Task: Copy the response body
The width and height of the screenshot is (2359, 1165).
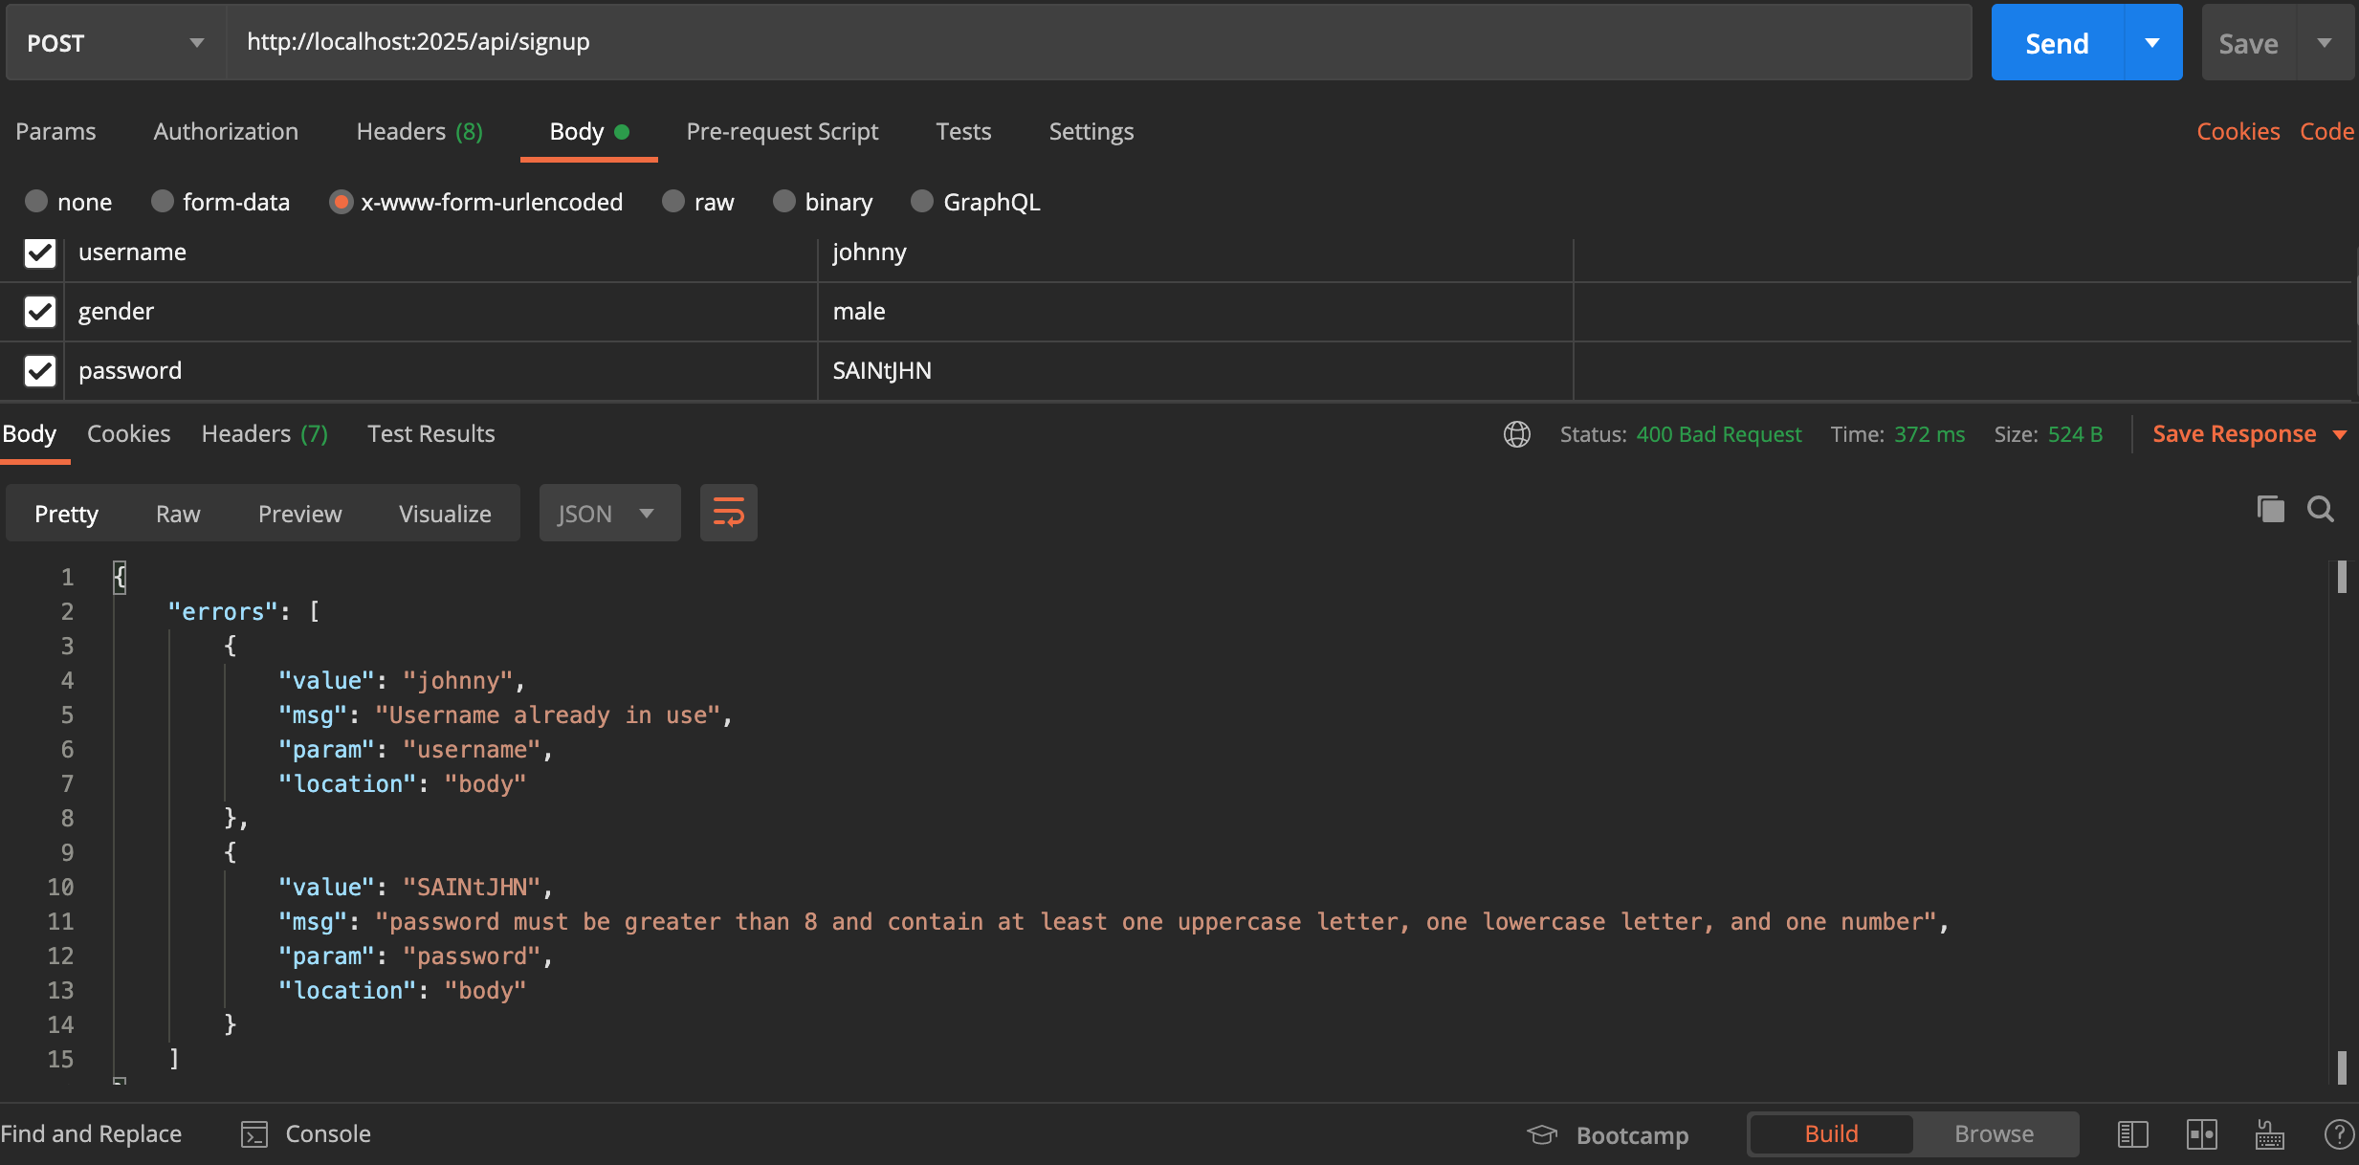Action: tap(2269, 509)
